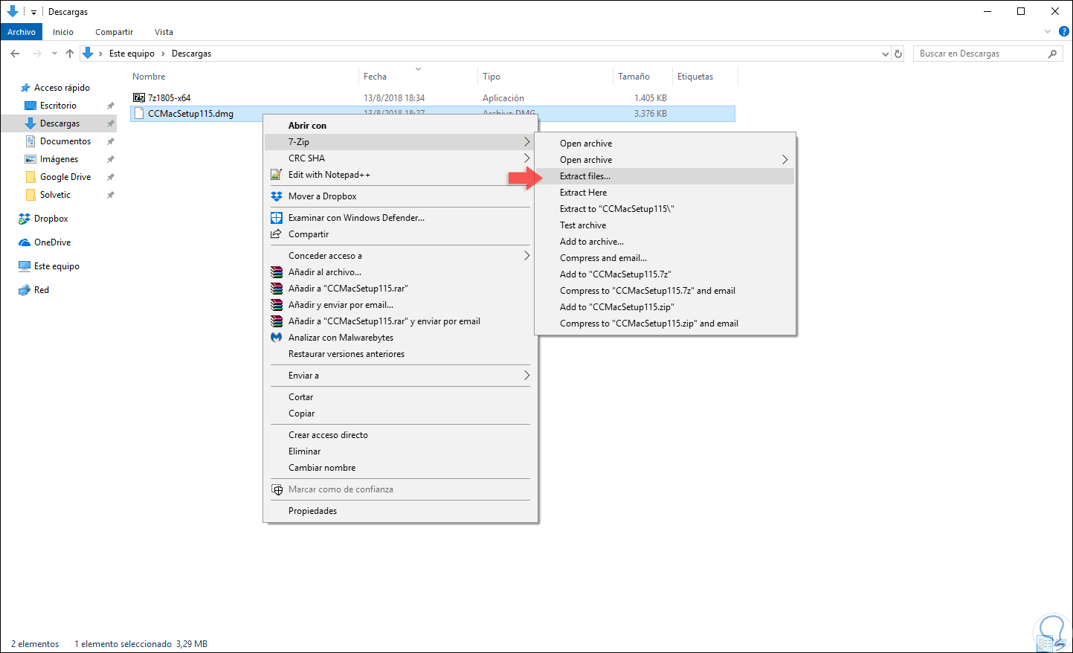Click the WinRAR icon beside Añadir al archivo
This screenshot has height=653, width=1073.
pyautogui.click(x=277, y=272)
